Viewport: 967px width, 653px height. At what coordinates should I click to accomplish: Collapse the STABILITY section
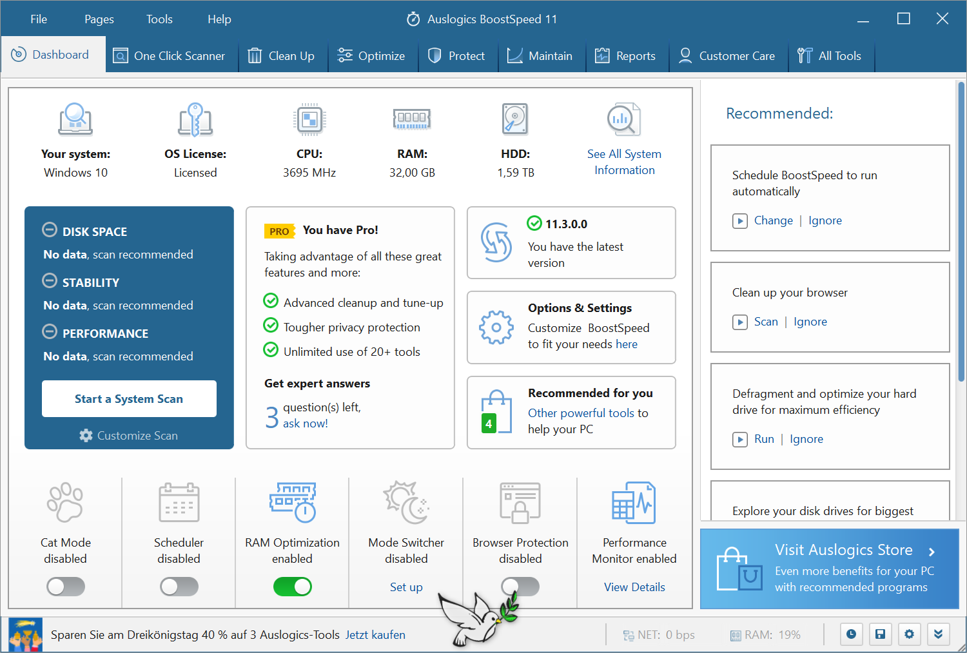[50, 280]
